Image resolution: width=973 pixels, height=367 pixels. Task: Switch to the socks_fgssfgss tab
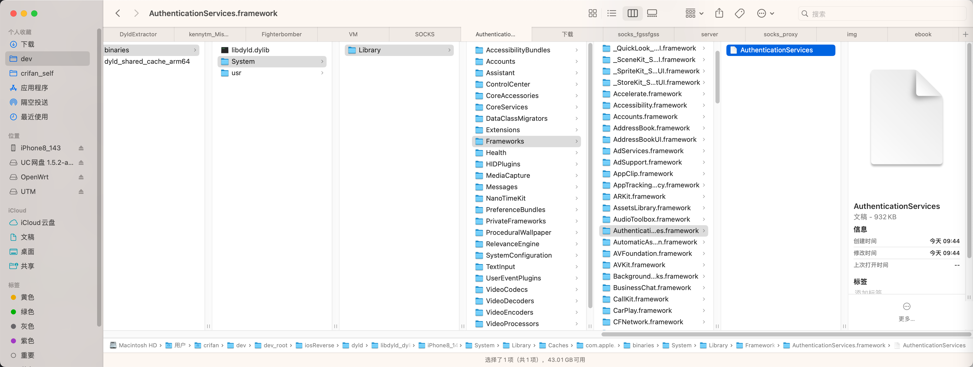tap(638, 34)
